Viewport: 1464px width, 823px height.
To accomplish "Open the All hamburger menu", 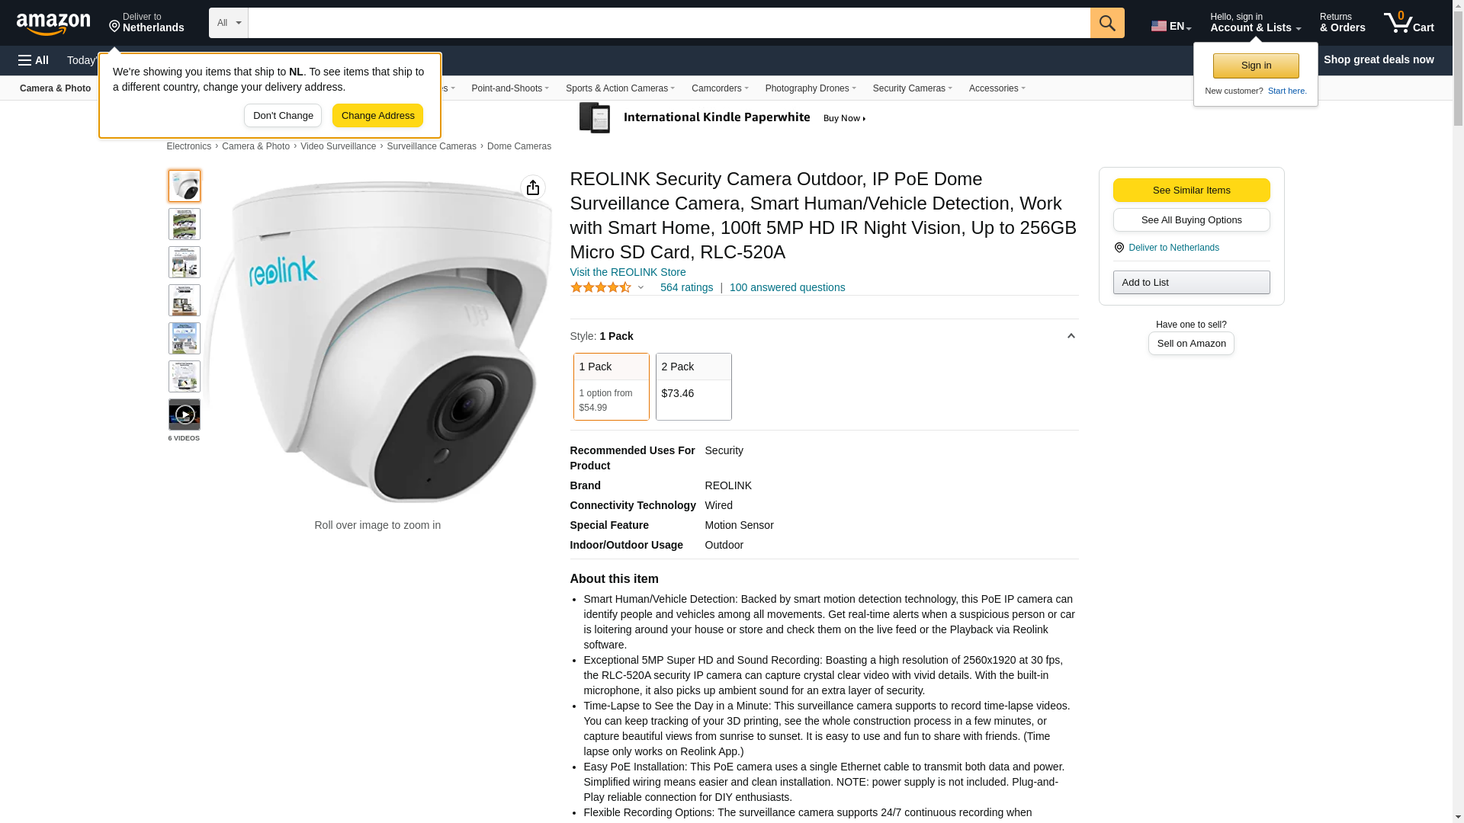I will (x=34, y=60).
